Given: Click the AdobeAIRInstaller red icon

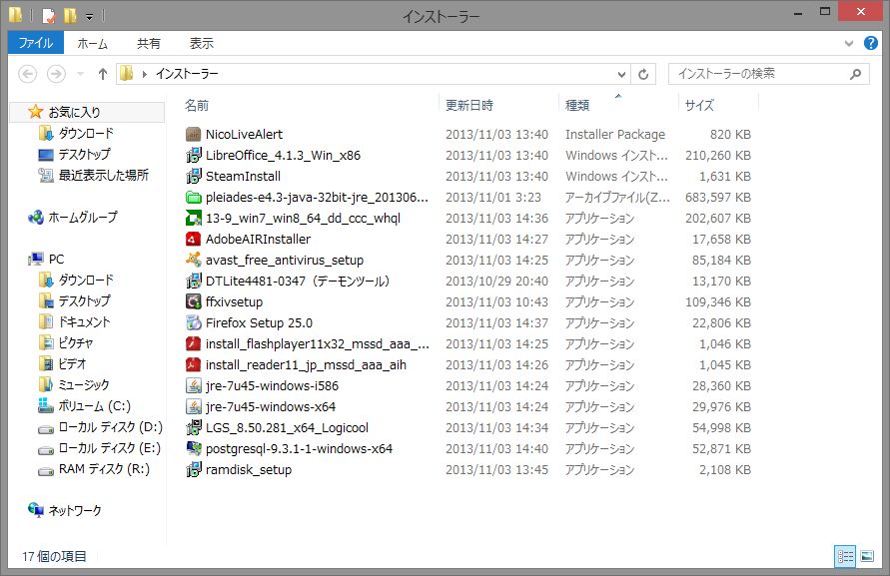Looking at the screenshot, I should 194,240.
